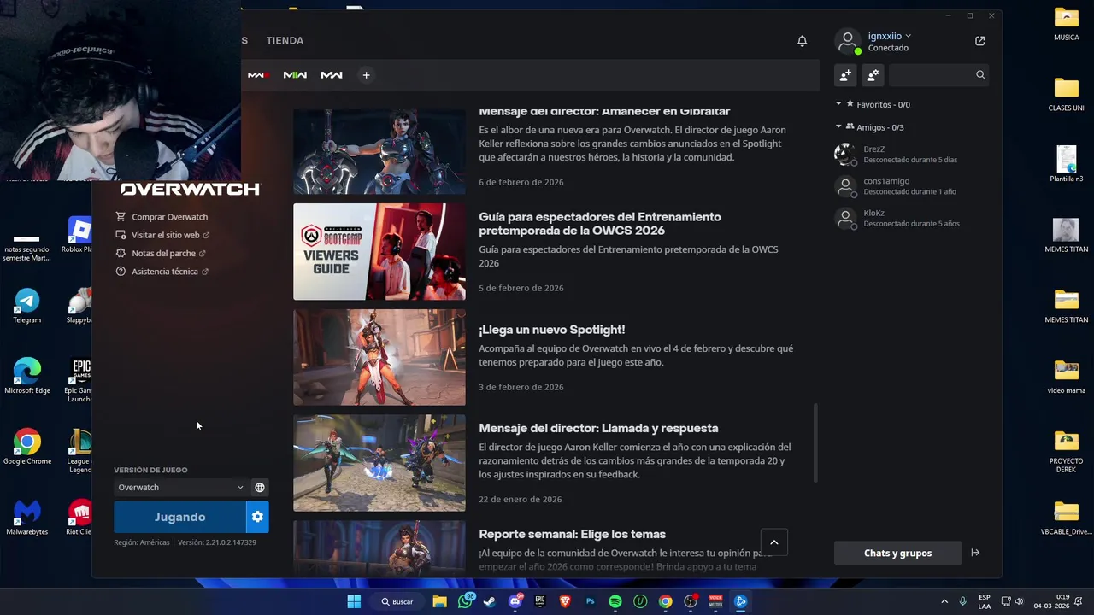This screenshot has height=615, width=1094.
Task: Open Brave browser in the taskbar
Action: [565, 601]
